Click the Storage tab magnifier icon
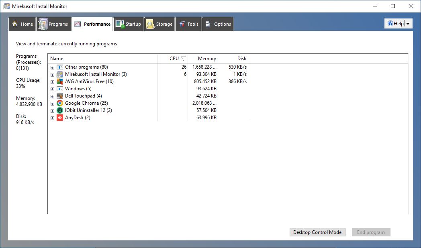This screenshot has width=421, height=248. (x=150, y=24)
